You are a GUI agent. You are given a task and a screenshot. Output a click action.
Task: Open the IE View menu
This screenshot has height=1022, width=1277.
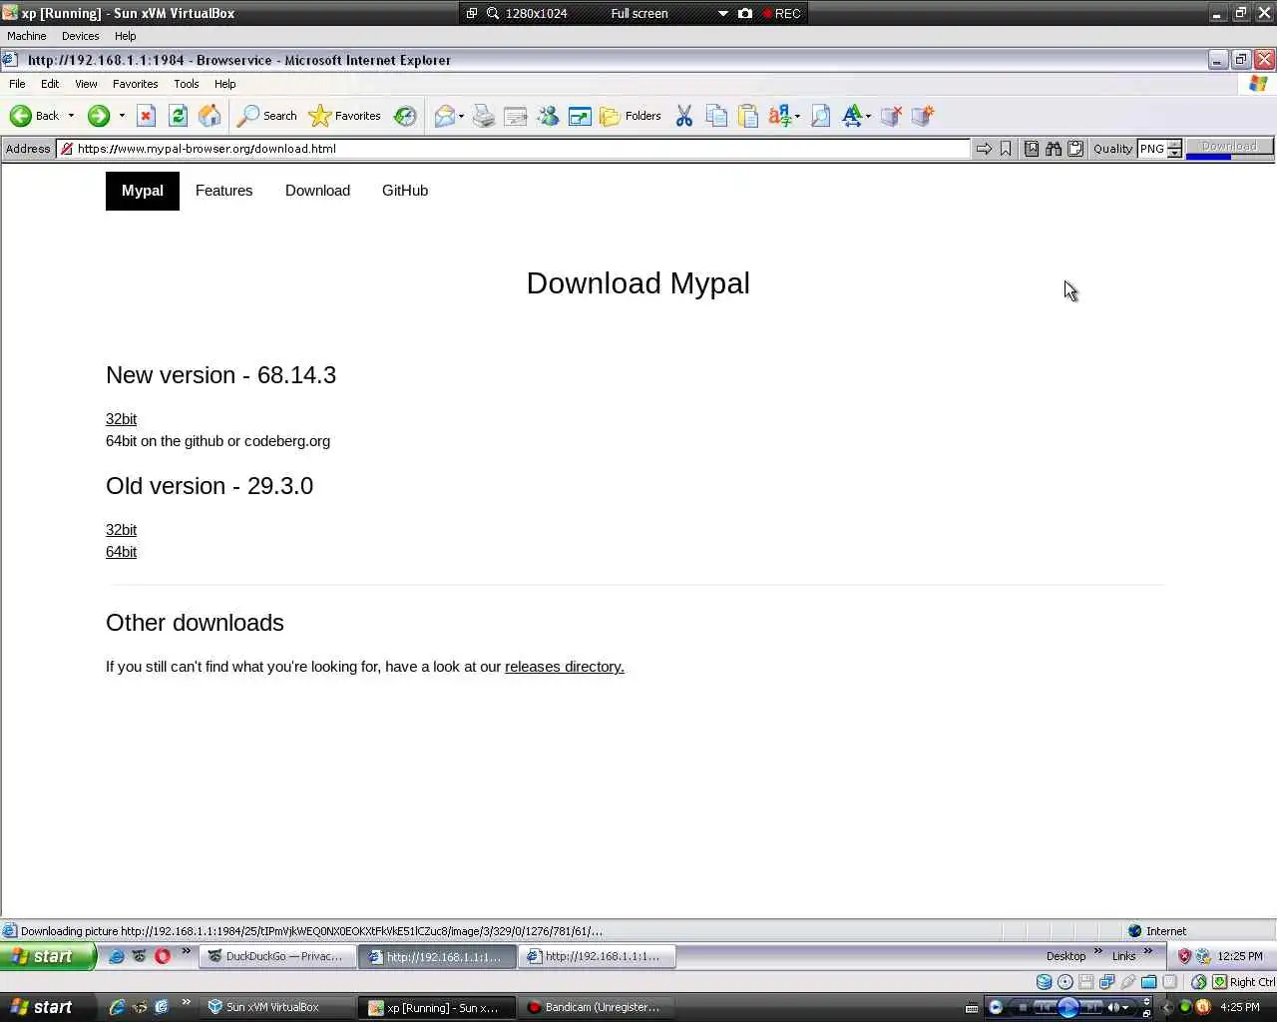(x=86, y=84)
